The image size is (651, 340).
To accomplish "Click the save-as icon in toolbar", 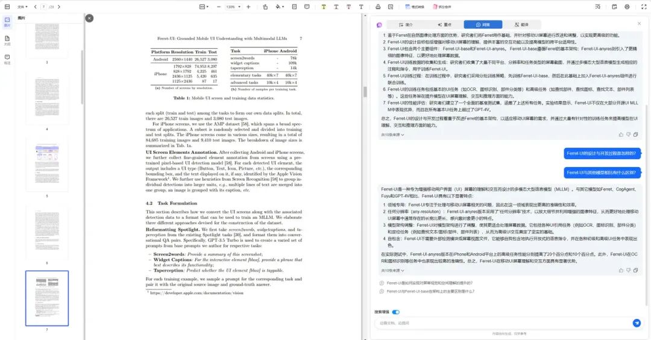I will 614,7.
